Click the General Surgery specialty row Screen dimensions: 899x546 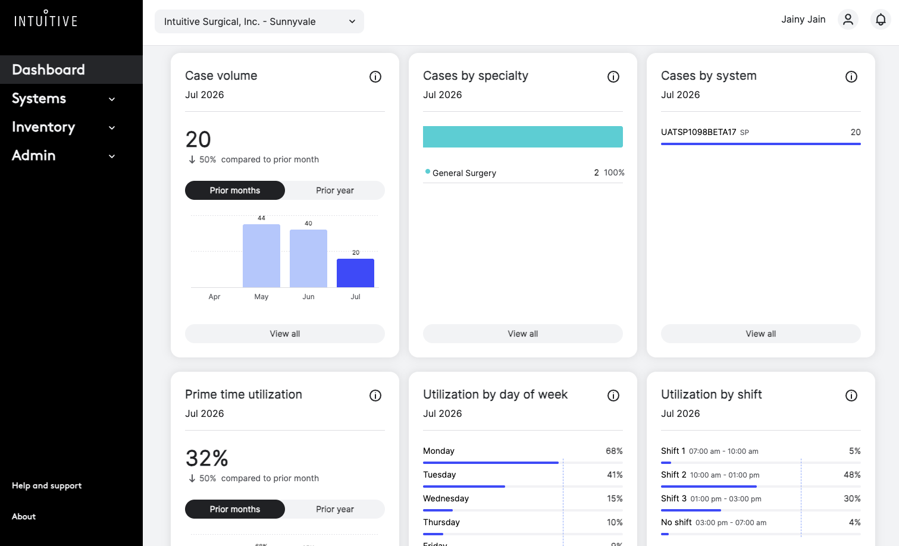[523, 173]
